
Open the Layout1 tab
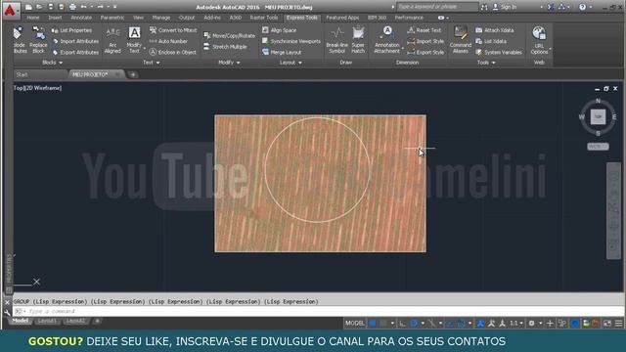(x=47, y=321)
